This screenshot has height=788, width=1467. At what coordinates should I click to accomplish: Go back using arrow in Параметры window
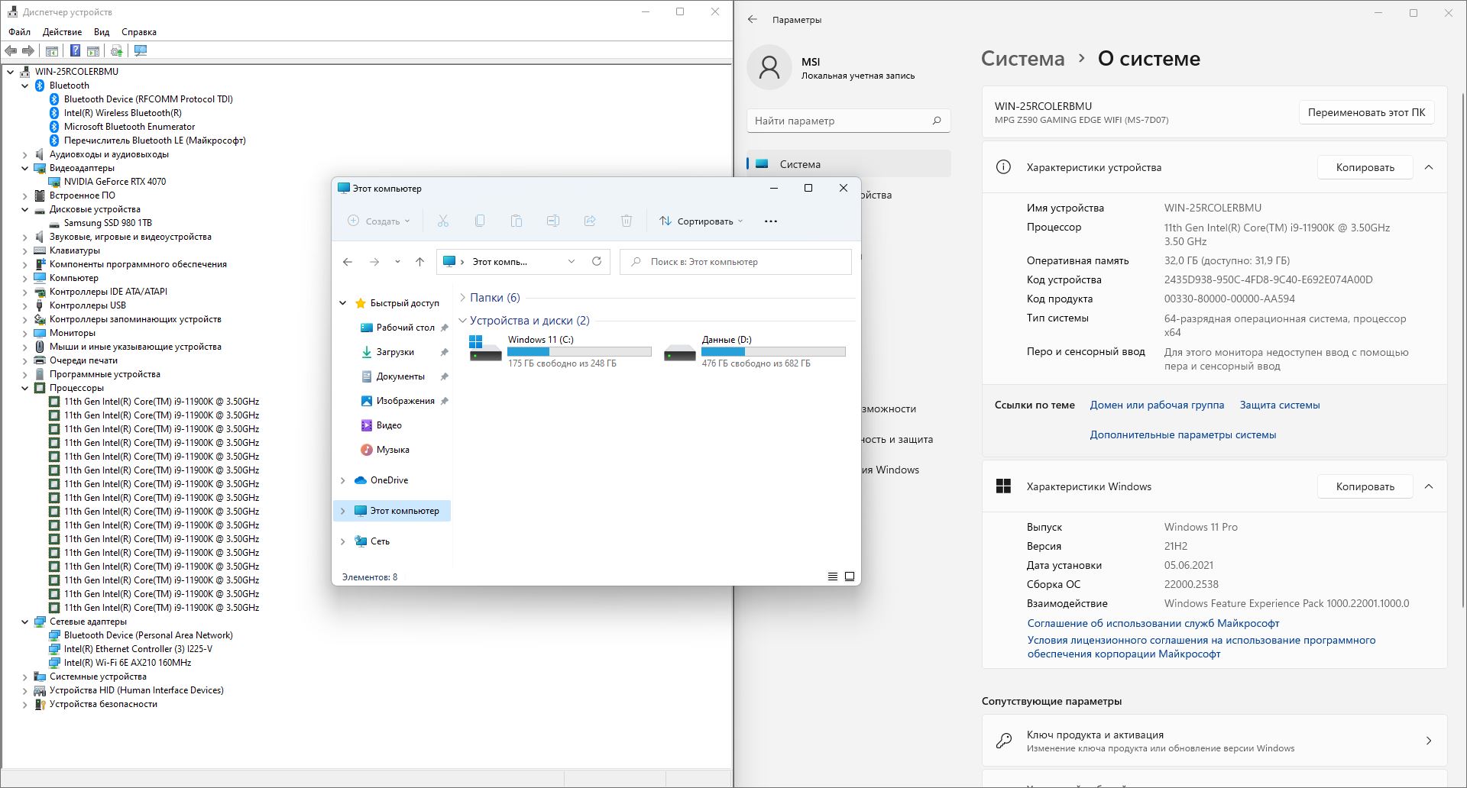coord(753,20)
